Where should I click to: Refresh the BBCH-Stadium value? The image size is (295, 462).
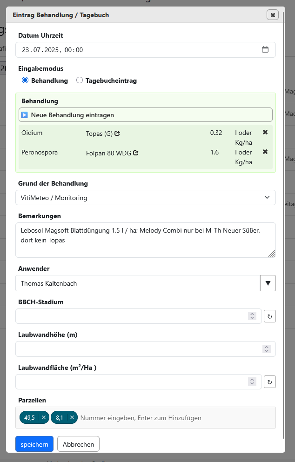pos(270,316)
